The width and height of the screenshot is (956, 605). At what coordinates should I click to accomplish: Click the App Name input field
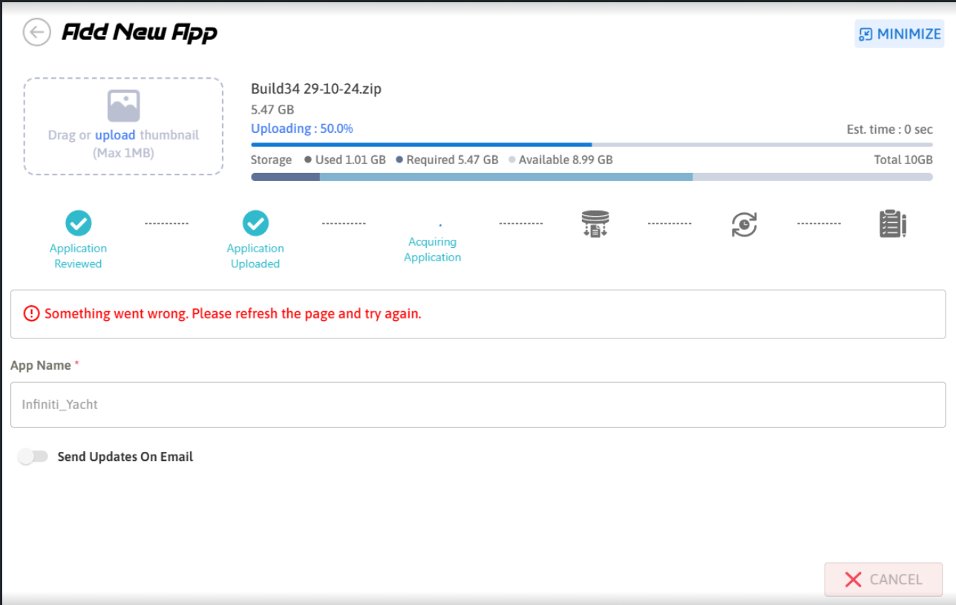(477, 405)
